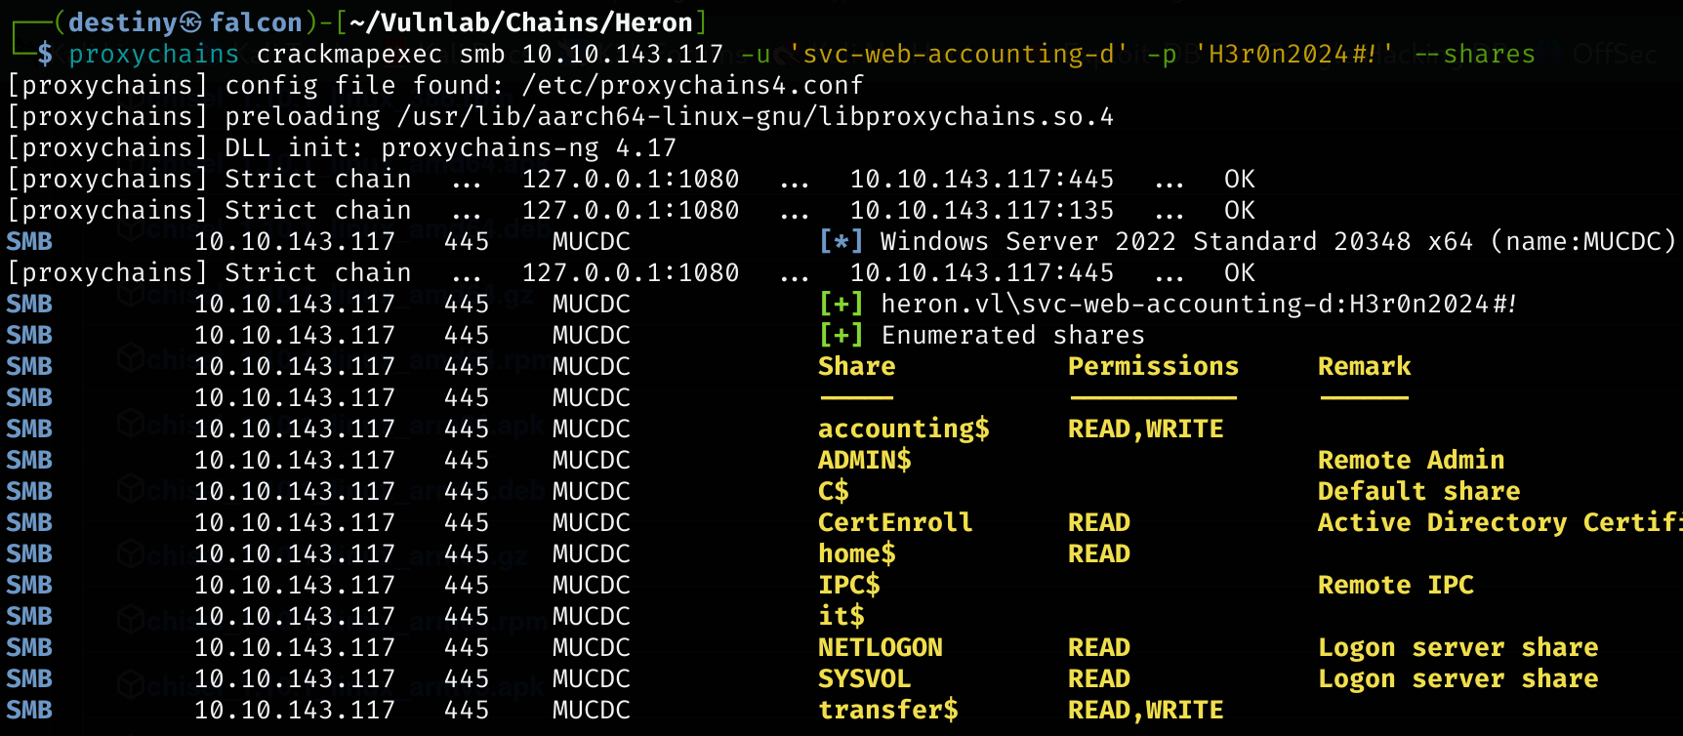
Task: Click the [*] info marker
Action: point(841,241)
